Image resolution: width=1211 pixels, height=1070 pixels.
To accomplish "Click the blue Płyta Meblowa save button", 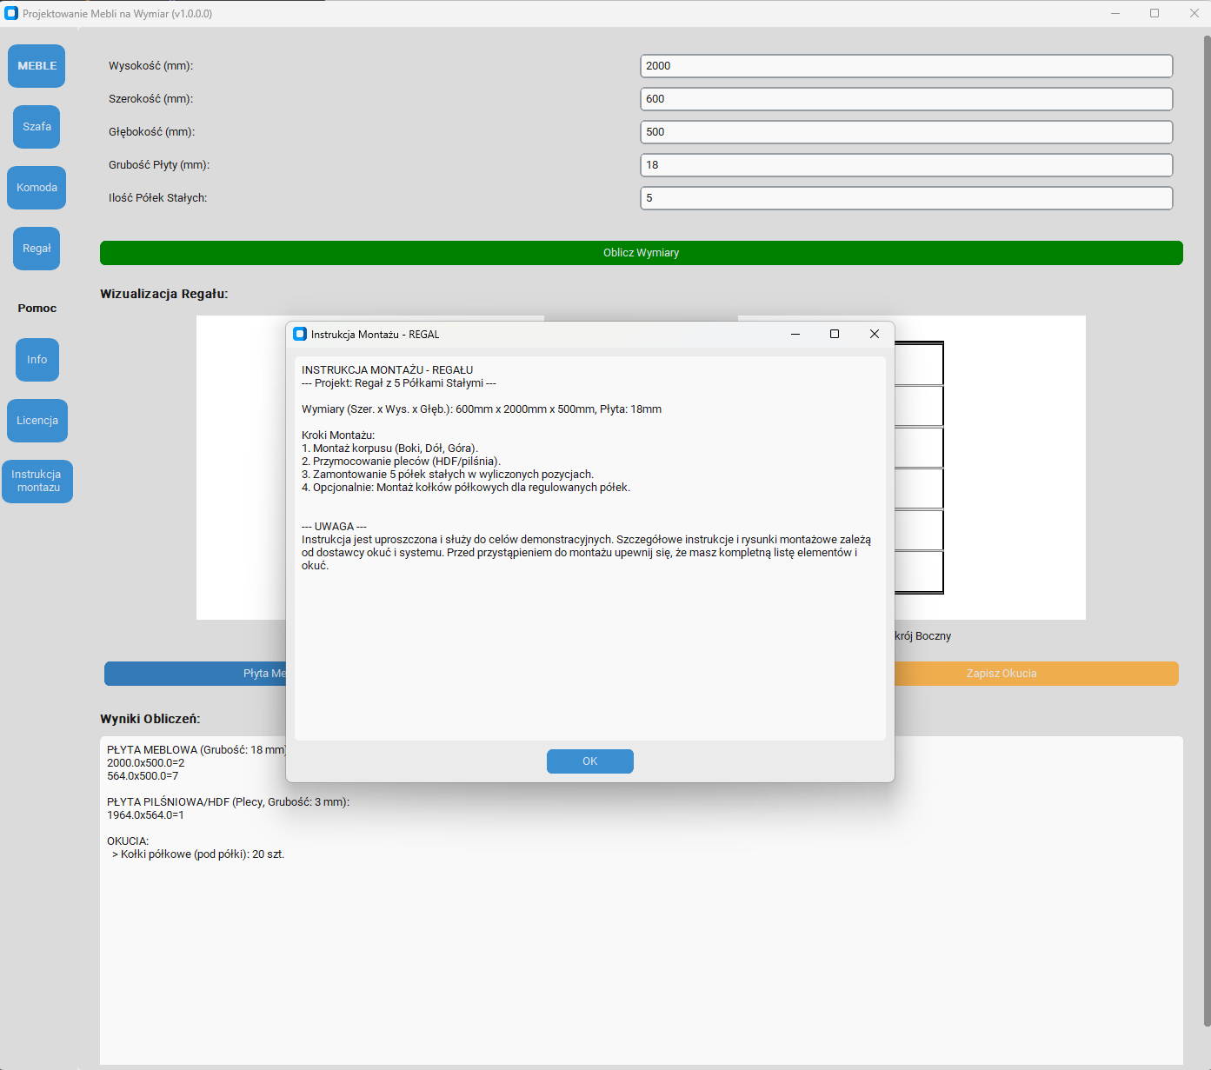I will coord(196,674).
